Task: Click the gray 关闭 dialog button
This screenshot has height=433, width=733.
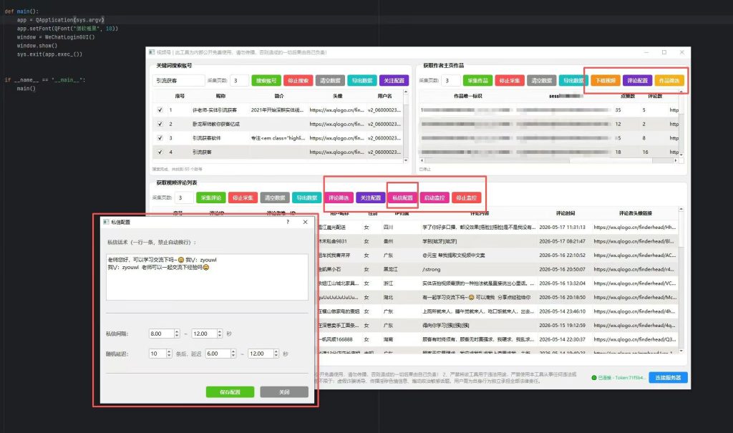Action: point(284,392)
